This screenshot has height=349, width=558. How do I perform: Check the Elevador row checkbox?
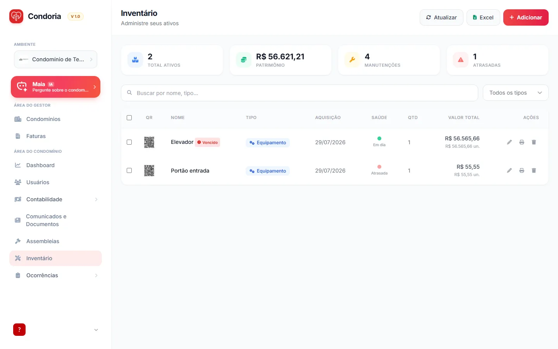point(129,142)
